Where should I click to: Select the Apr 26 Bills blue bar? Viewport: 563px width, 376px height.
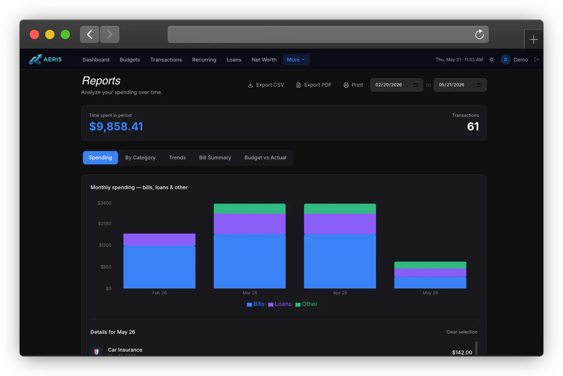340,261
